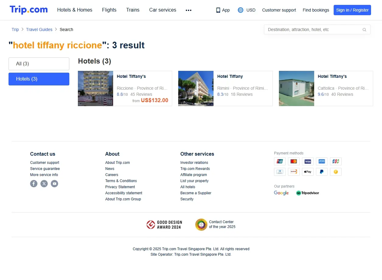Open Customer support in header
Image resolution: width=382 pixels, height=280 pixels.
(x=279, y=10)
